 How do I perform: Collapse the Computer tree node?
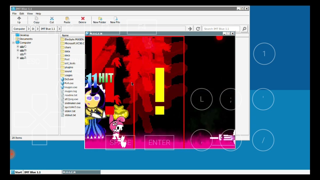pyautogui.click(x=13, y=43)
